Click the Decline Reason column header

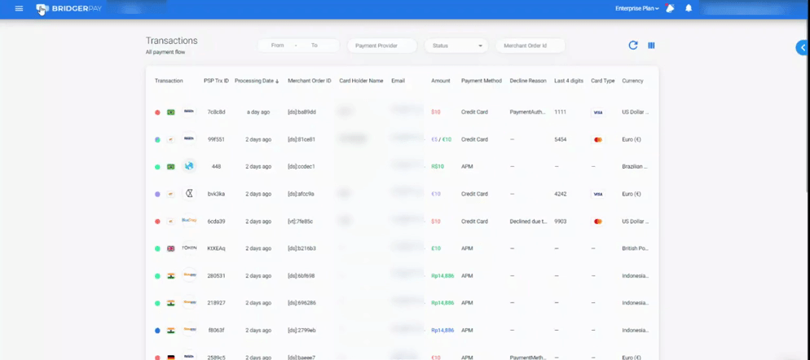(x=528, y=81)
